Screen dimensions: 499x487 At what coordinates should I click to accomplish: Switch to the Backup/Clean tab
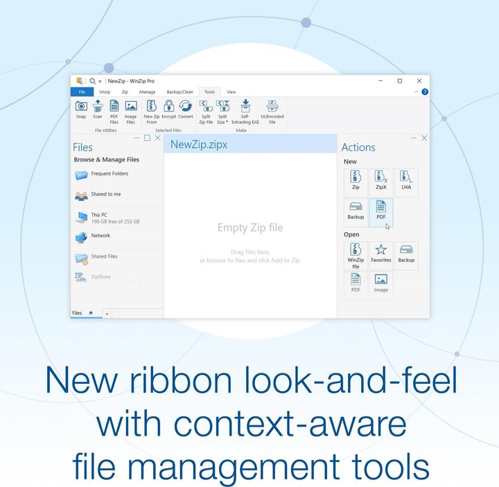[180, 91]
